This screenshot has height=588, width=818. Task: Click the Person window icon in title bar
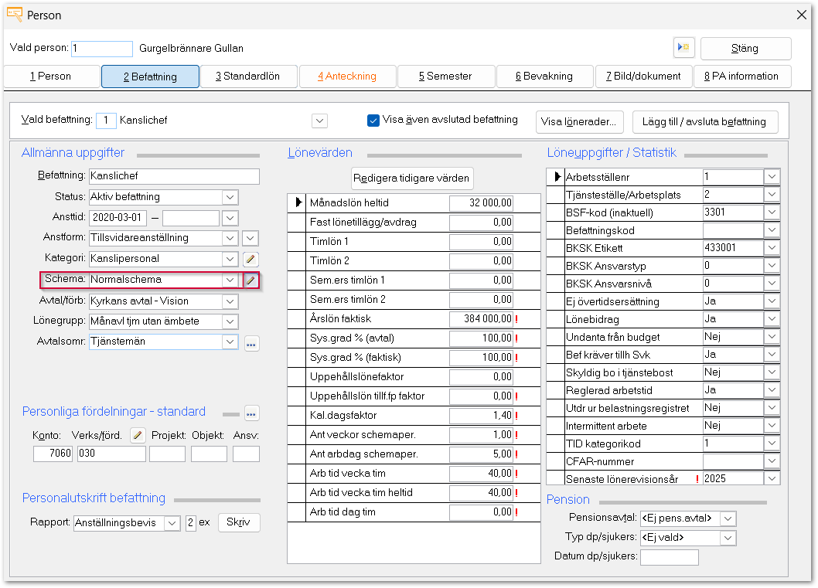pos(14,15)
